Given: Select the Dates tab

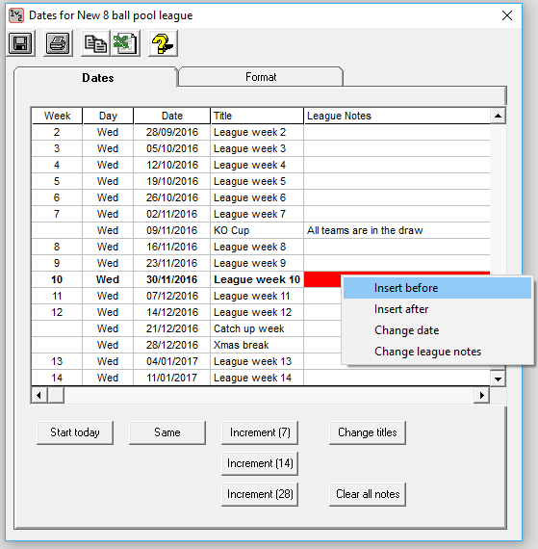Looking at the screenshot, I should tap(97, 78).
